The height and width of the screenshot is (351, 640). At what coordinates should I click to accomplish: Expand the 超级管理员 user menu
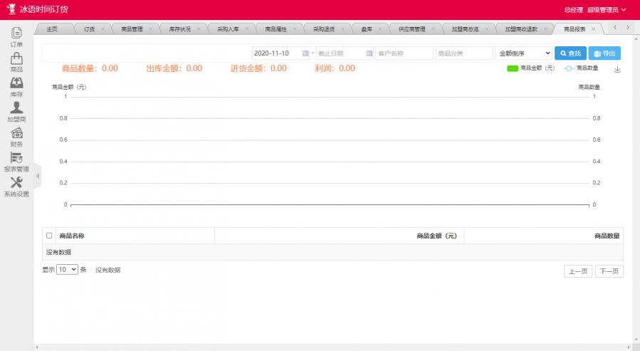coord(607,10)
